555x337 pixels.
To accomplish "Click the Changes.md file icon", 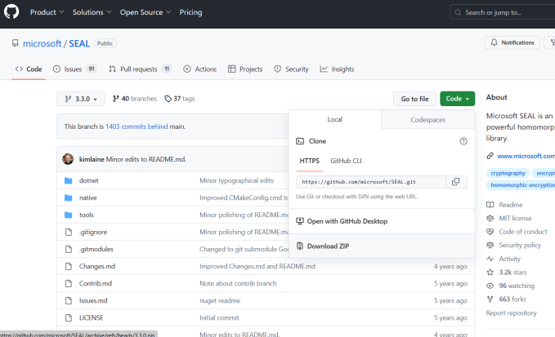I will [69, 266].
